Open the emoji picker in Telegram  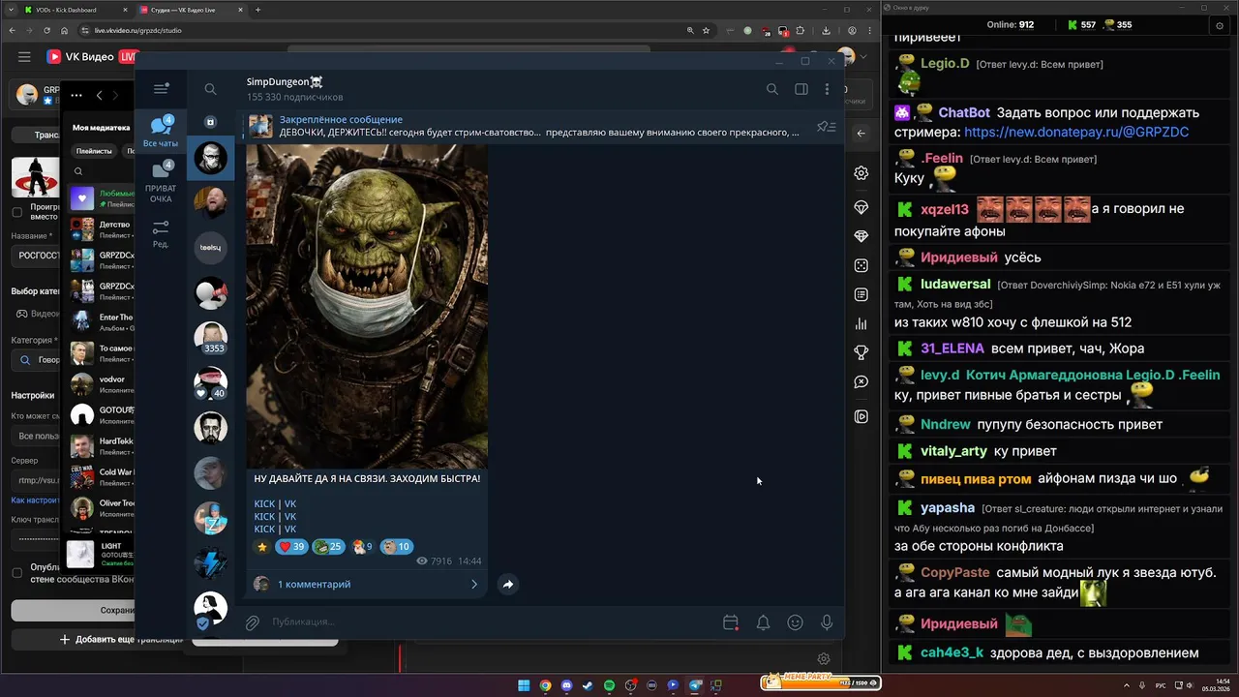(x=795, y=622)
